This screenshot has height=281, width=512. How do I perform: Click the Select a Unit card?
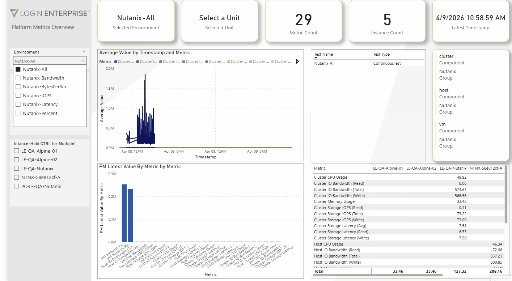[x=220, y=21]
